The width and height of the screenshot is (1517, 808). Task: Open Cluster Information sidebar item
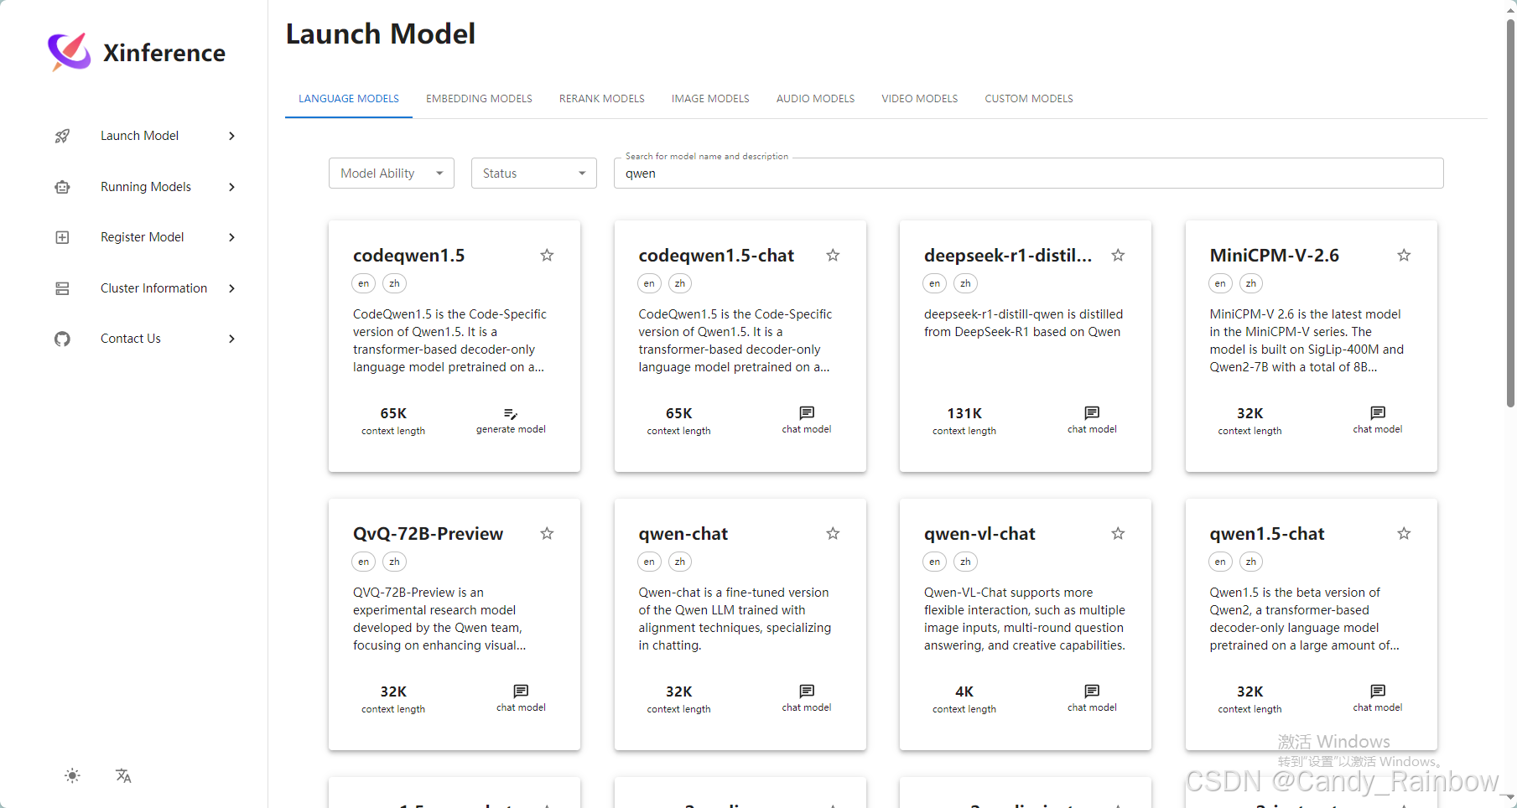(x=153, y=288)
